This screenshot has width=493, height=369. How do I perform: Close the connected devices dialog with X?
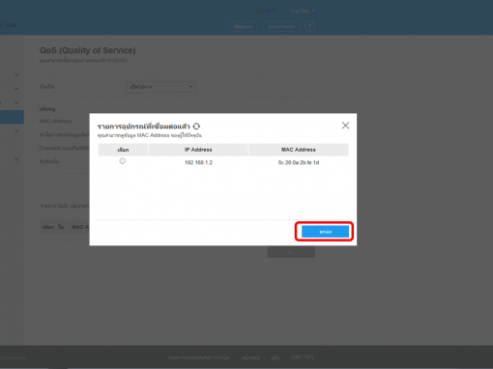[345, 126]
